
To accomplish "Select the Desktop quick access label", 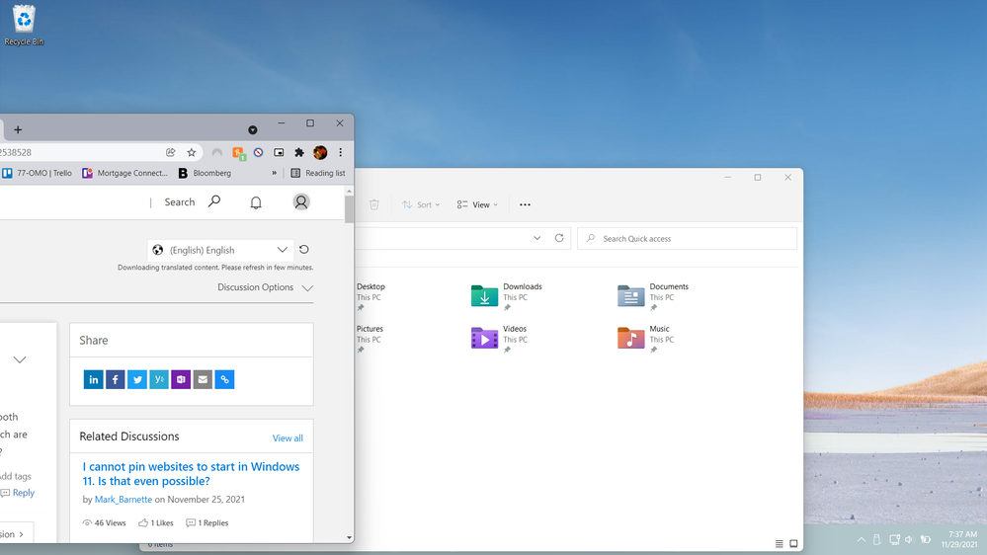I will click(370, 286).
